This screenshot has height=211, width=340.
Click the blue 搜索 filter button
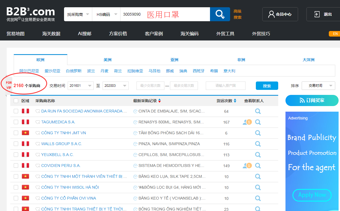tap(267, 86)
